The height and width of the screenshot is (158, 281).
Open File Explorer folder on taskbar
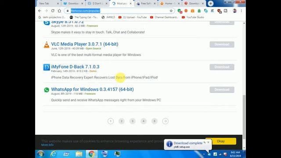click(79, 154)
